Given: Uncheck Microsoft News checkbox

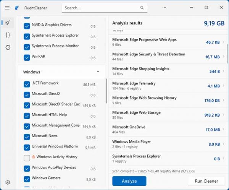Looking at the screenshot, I should coord(27,137).
